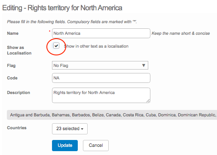Click the 'Show in other text as a localisation' label
Image resolution: width=217 pixels, height=155 pixels.
(96, 46)
